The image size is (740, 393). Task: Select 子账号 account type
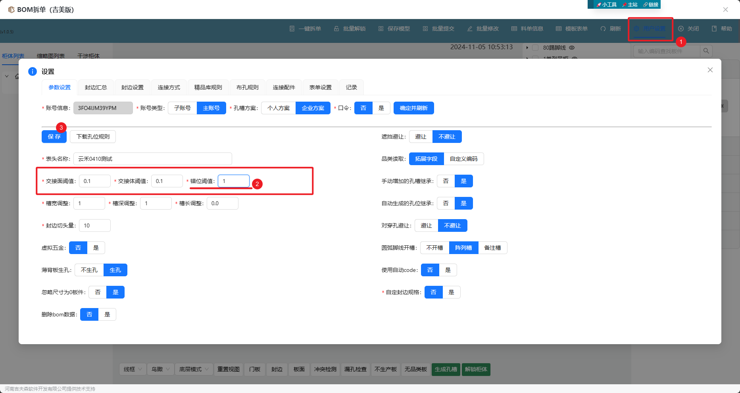pos(183,108)
